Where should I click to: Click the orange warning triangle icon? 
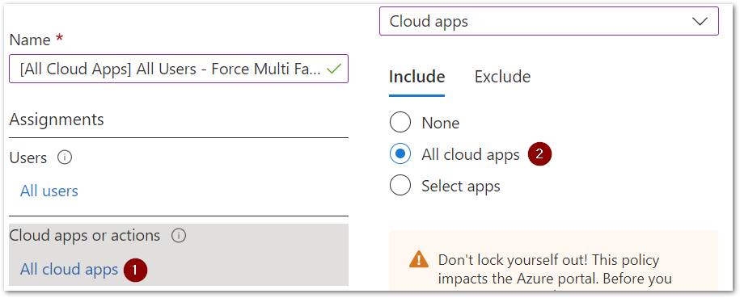click(419, 260)
